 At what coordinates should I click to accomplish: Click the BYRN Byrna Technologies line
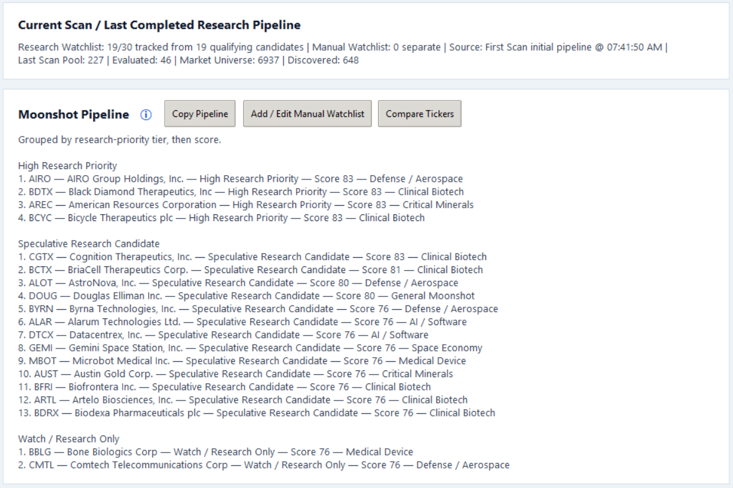click(258, 309)
